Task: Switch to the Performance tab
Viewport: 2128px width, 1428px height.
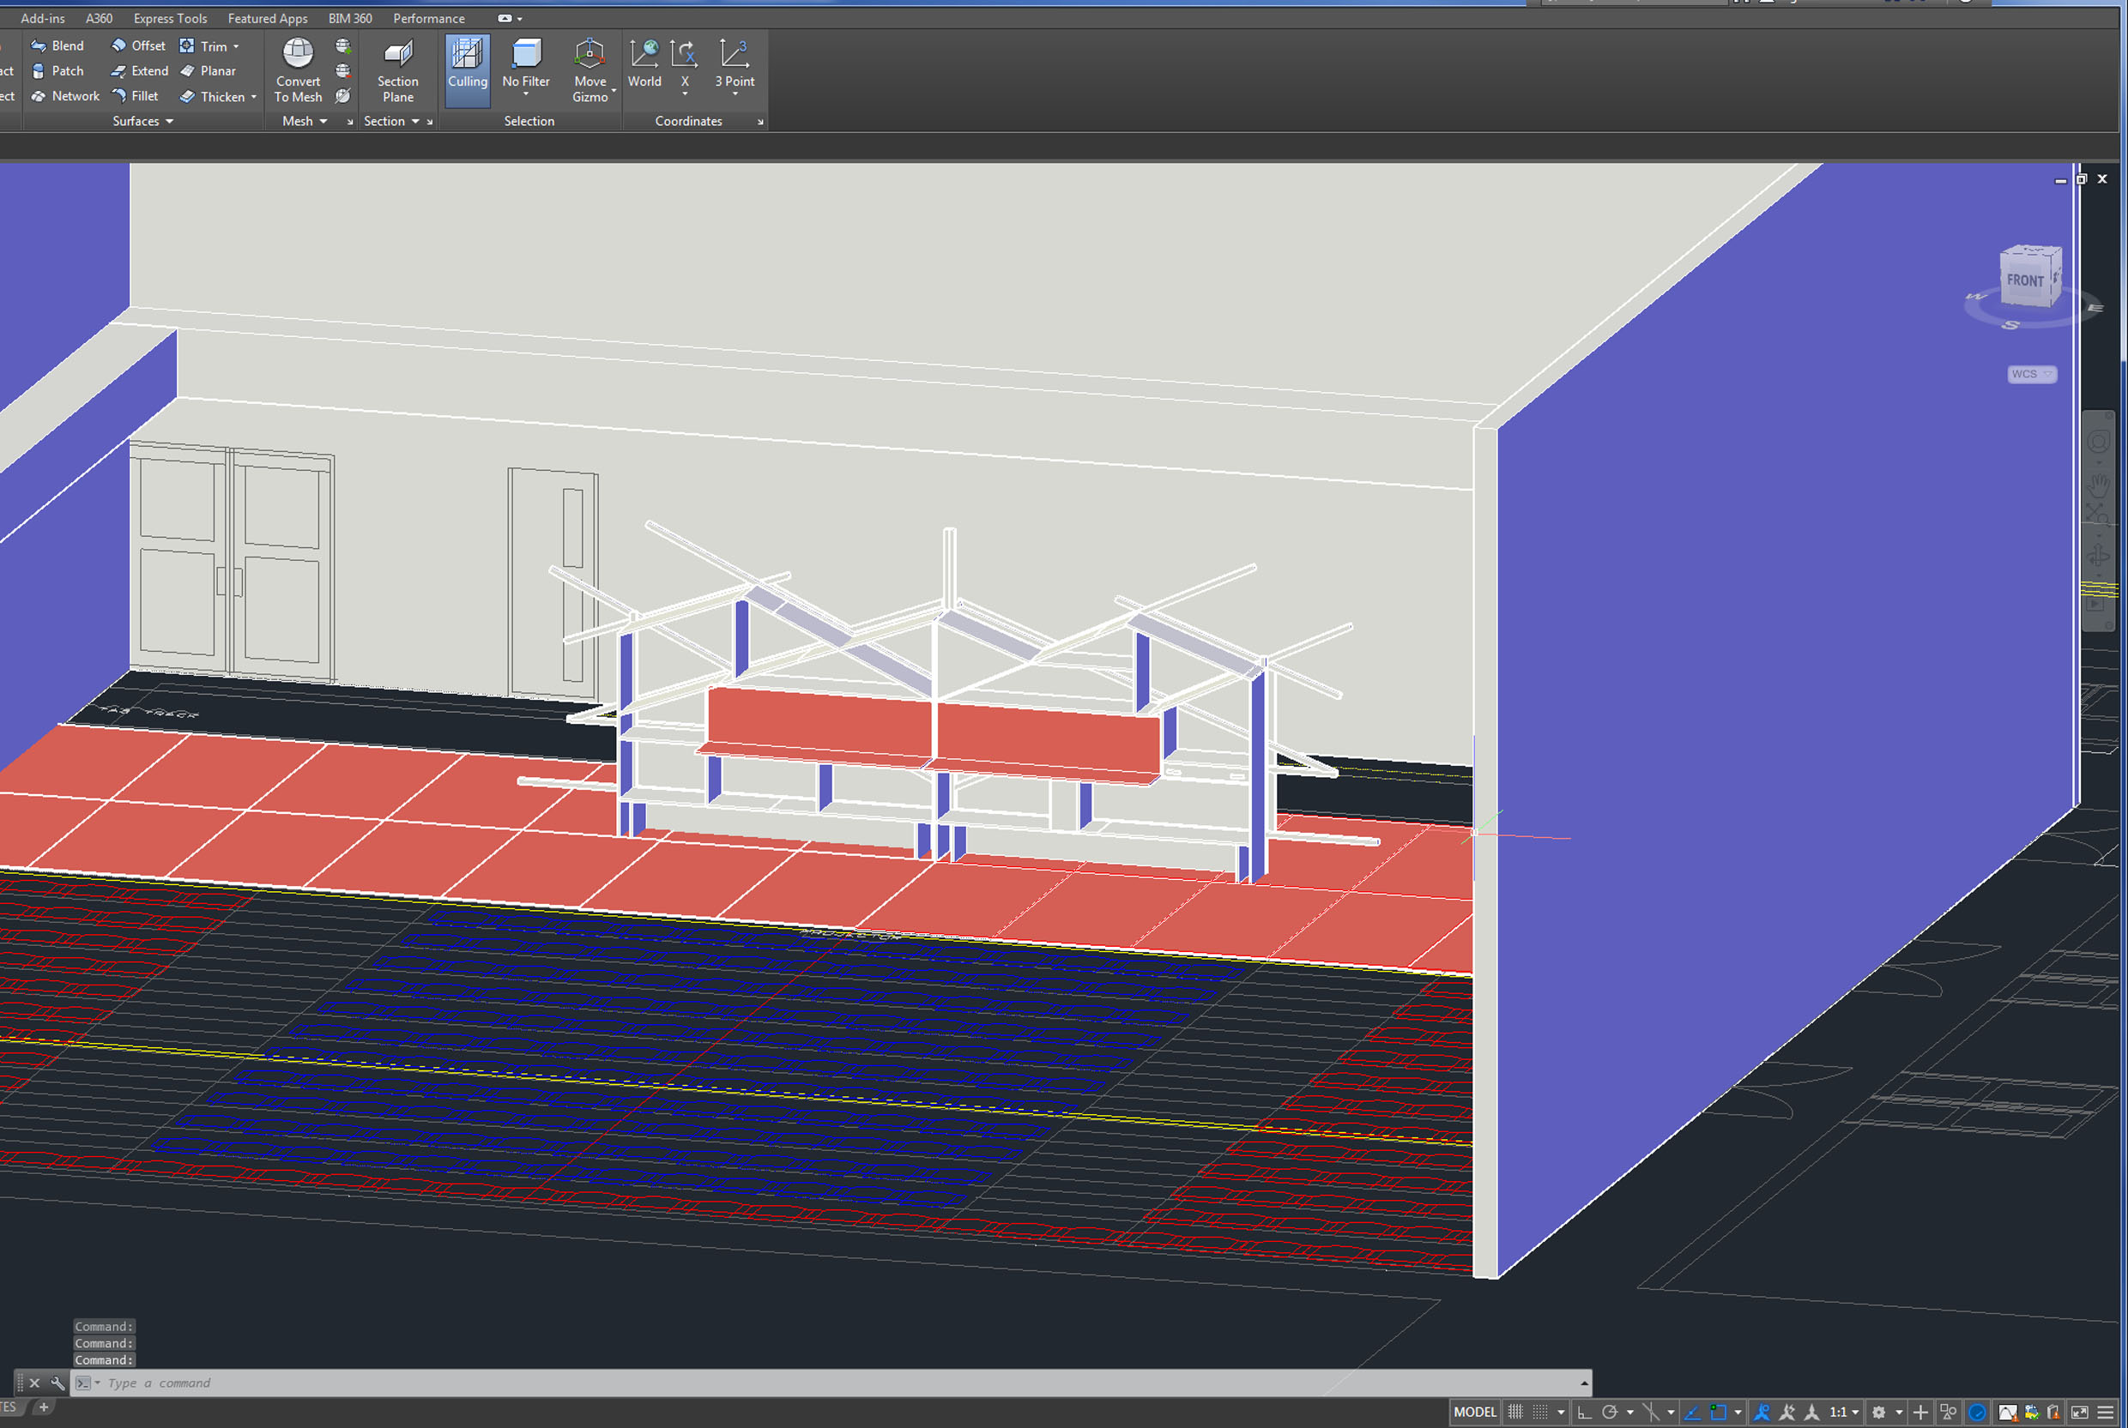Action: tap(428, 18)
